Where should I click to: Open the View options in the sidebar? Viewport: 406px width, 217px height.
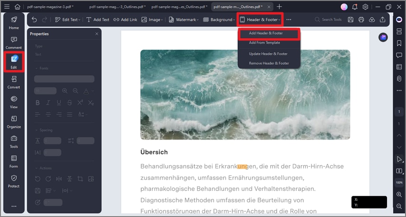click(14, 102)
